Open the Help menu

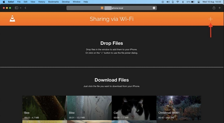pyautogui.click(x=86, y=2)
